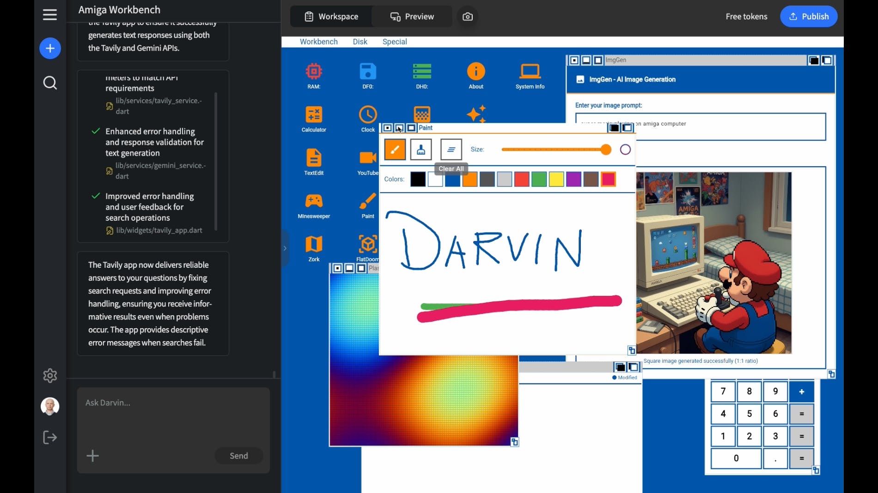The width and height of the screenshot is (878, 493).
Task: Click the Paint window resize handle
Action: pos(632,350)
